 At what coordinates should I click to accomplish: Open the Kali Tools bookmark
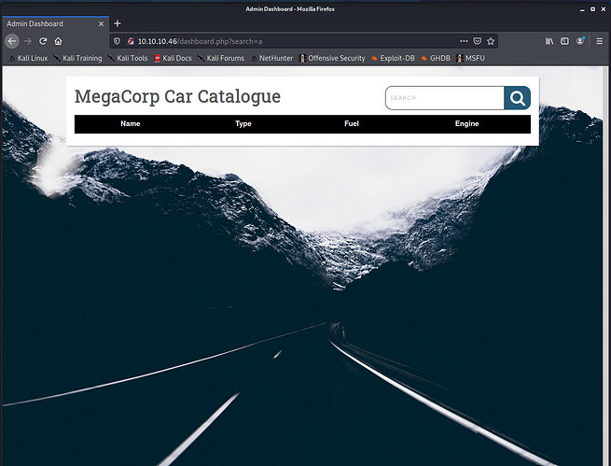pyautogui.click(x=128, y=58)
